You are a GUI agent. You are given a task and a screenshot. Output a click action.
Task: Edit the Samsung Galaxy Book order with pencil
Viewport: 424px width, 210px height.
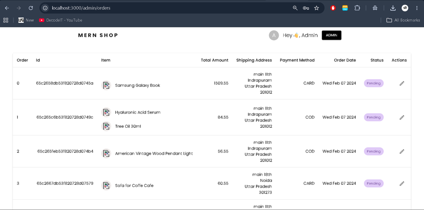pos(402,84)
